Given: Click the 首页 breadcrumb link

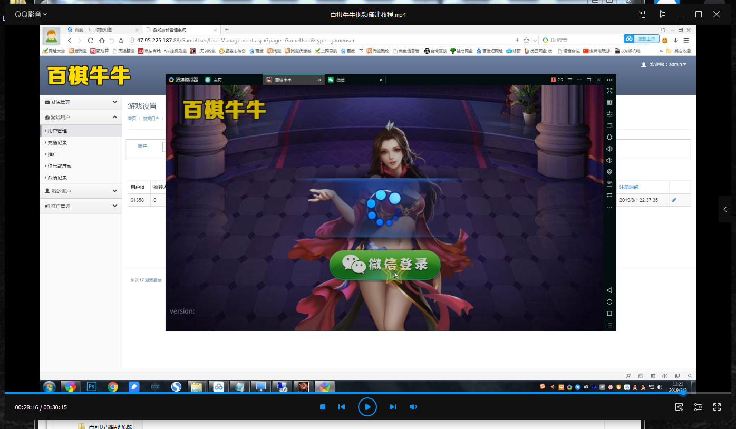Looking at the screenshot, I should (x=132, y=119).
